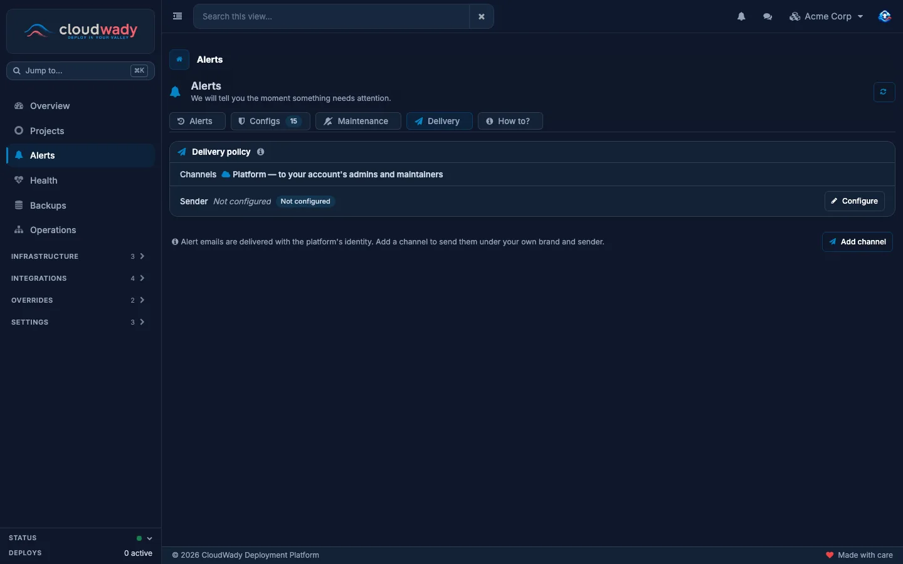Refresh the Alerts view
The width and height of the screenshot is (903, 564).
pyautogui.click(x=884, y=91)
